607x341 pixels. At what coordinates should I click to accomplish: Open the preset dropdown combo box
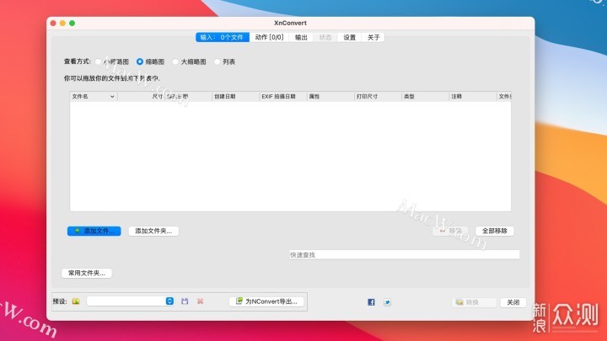point(130,301)
